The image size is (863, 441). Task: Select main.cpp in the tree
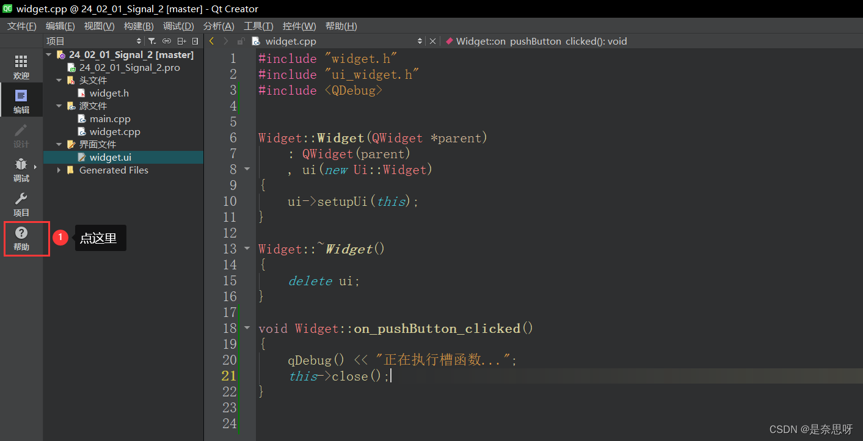tap(110, 119)
